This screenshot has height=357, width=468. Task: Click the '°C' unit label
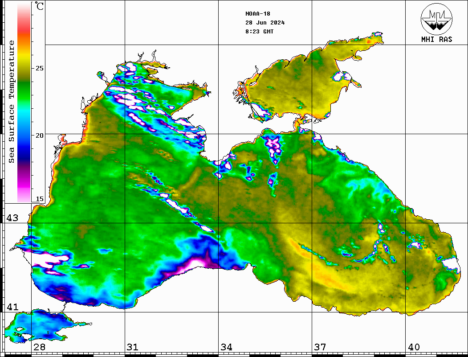pyautogui.click(x=39, y=6)
